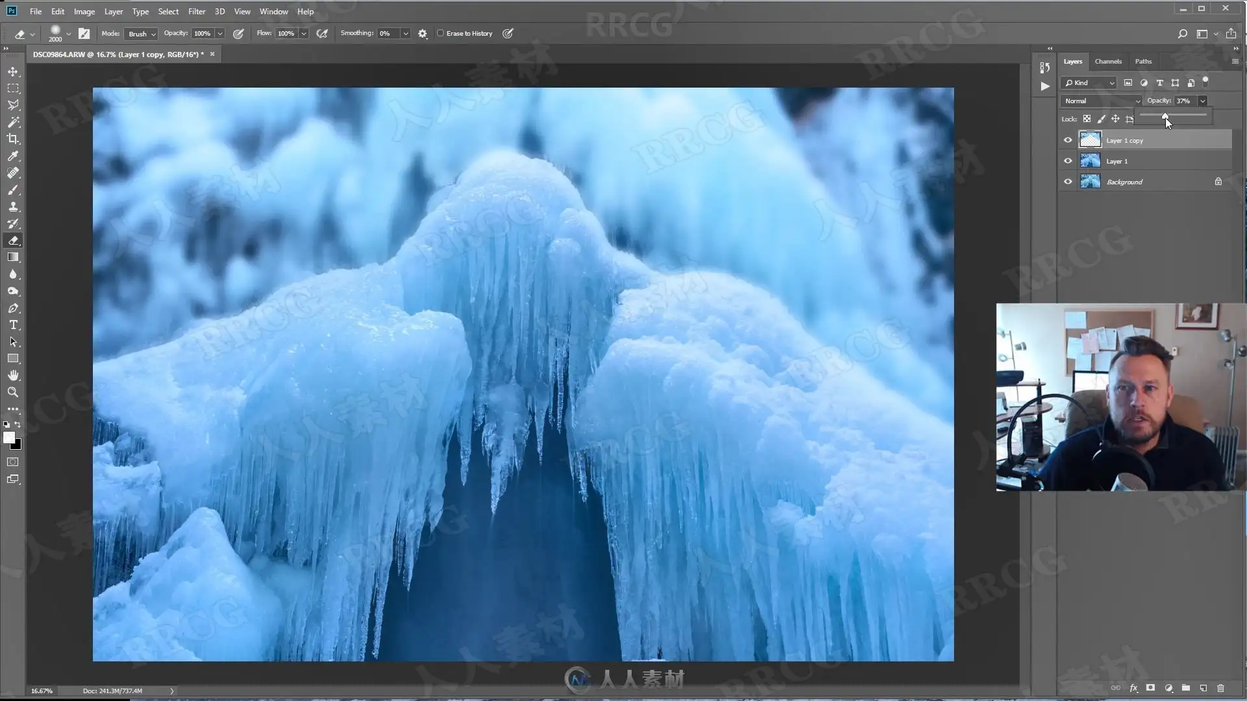
Task: Open the Normal blending mode dropdown
Action: pyautogui.click(x=1101, y=101)
